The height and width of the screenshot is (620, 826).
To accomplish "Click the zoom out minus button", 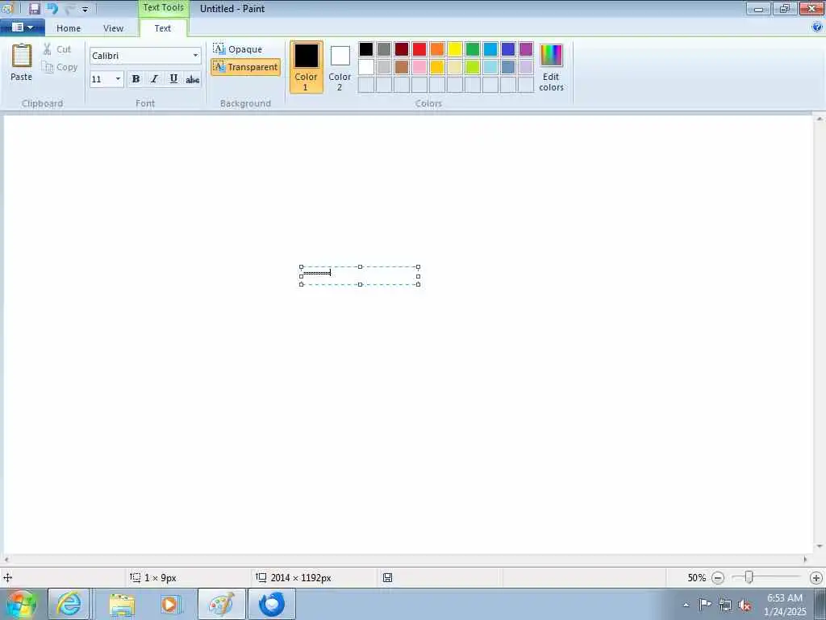I will [x=717, y=578].
